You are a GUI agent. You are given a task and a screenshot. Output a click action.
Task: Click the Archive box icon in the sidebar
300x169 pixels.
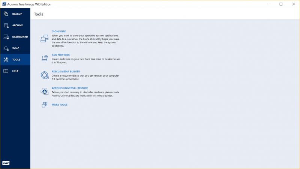6,25
